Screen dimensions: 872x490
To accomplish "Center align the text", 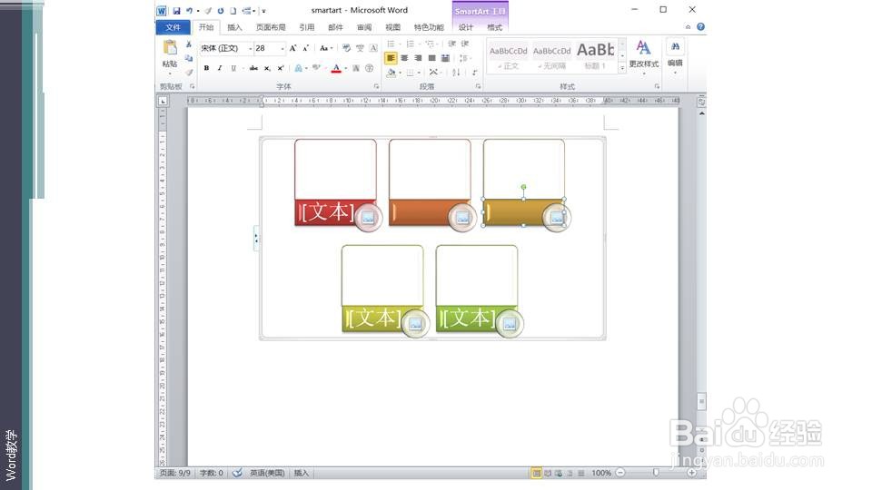I will [x=404, y=58].
